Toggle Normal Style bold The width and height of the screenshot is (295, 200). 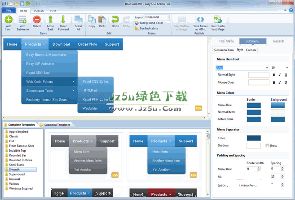click(274, 75)
